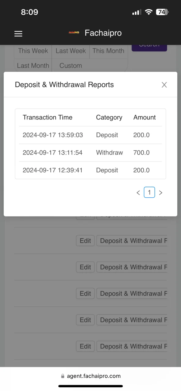Go to next page arrow
The height and width of the screenshot is (391, 181).
pos(161,192)
